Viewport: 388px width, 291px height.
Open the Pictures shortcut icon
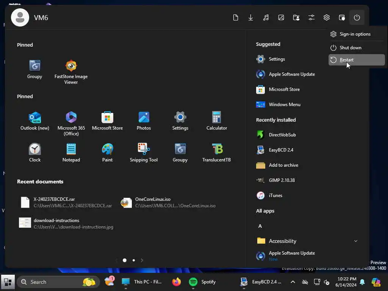click(x=281, y=17)
